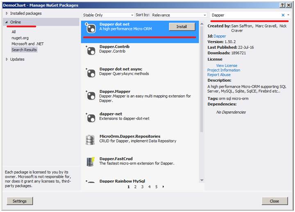Screen dimensions: 295x212
Task: Click the results list scroll down arrow
Action: pos(202,180)
